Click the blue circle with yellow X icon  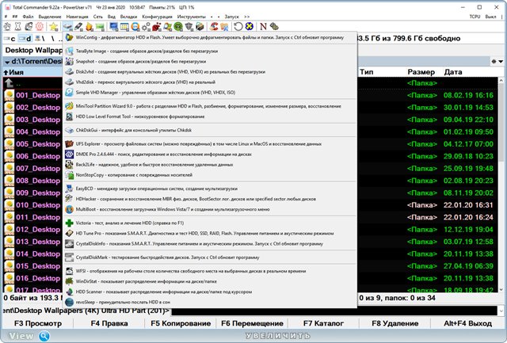pos(249,26)
